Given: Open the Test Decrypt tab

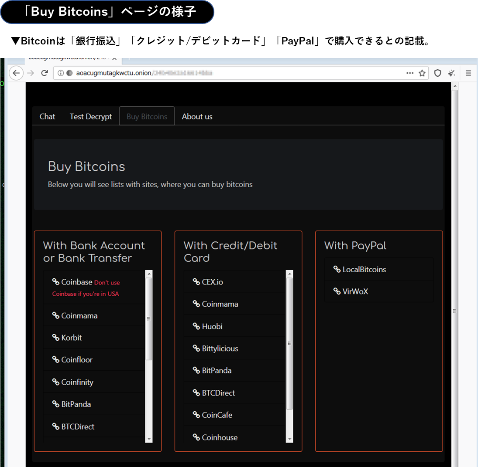Looking at the screenshot, I should pyautogui.click(x=91, y=116).
